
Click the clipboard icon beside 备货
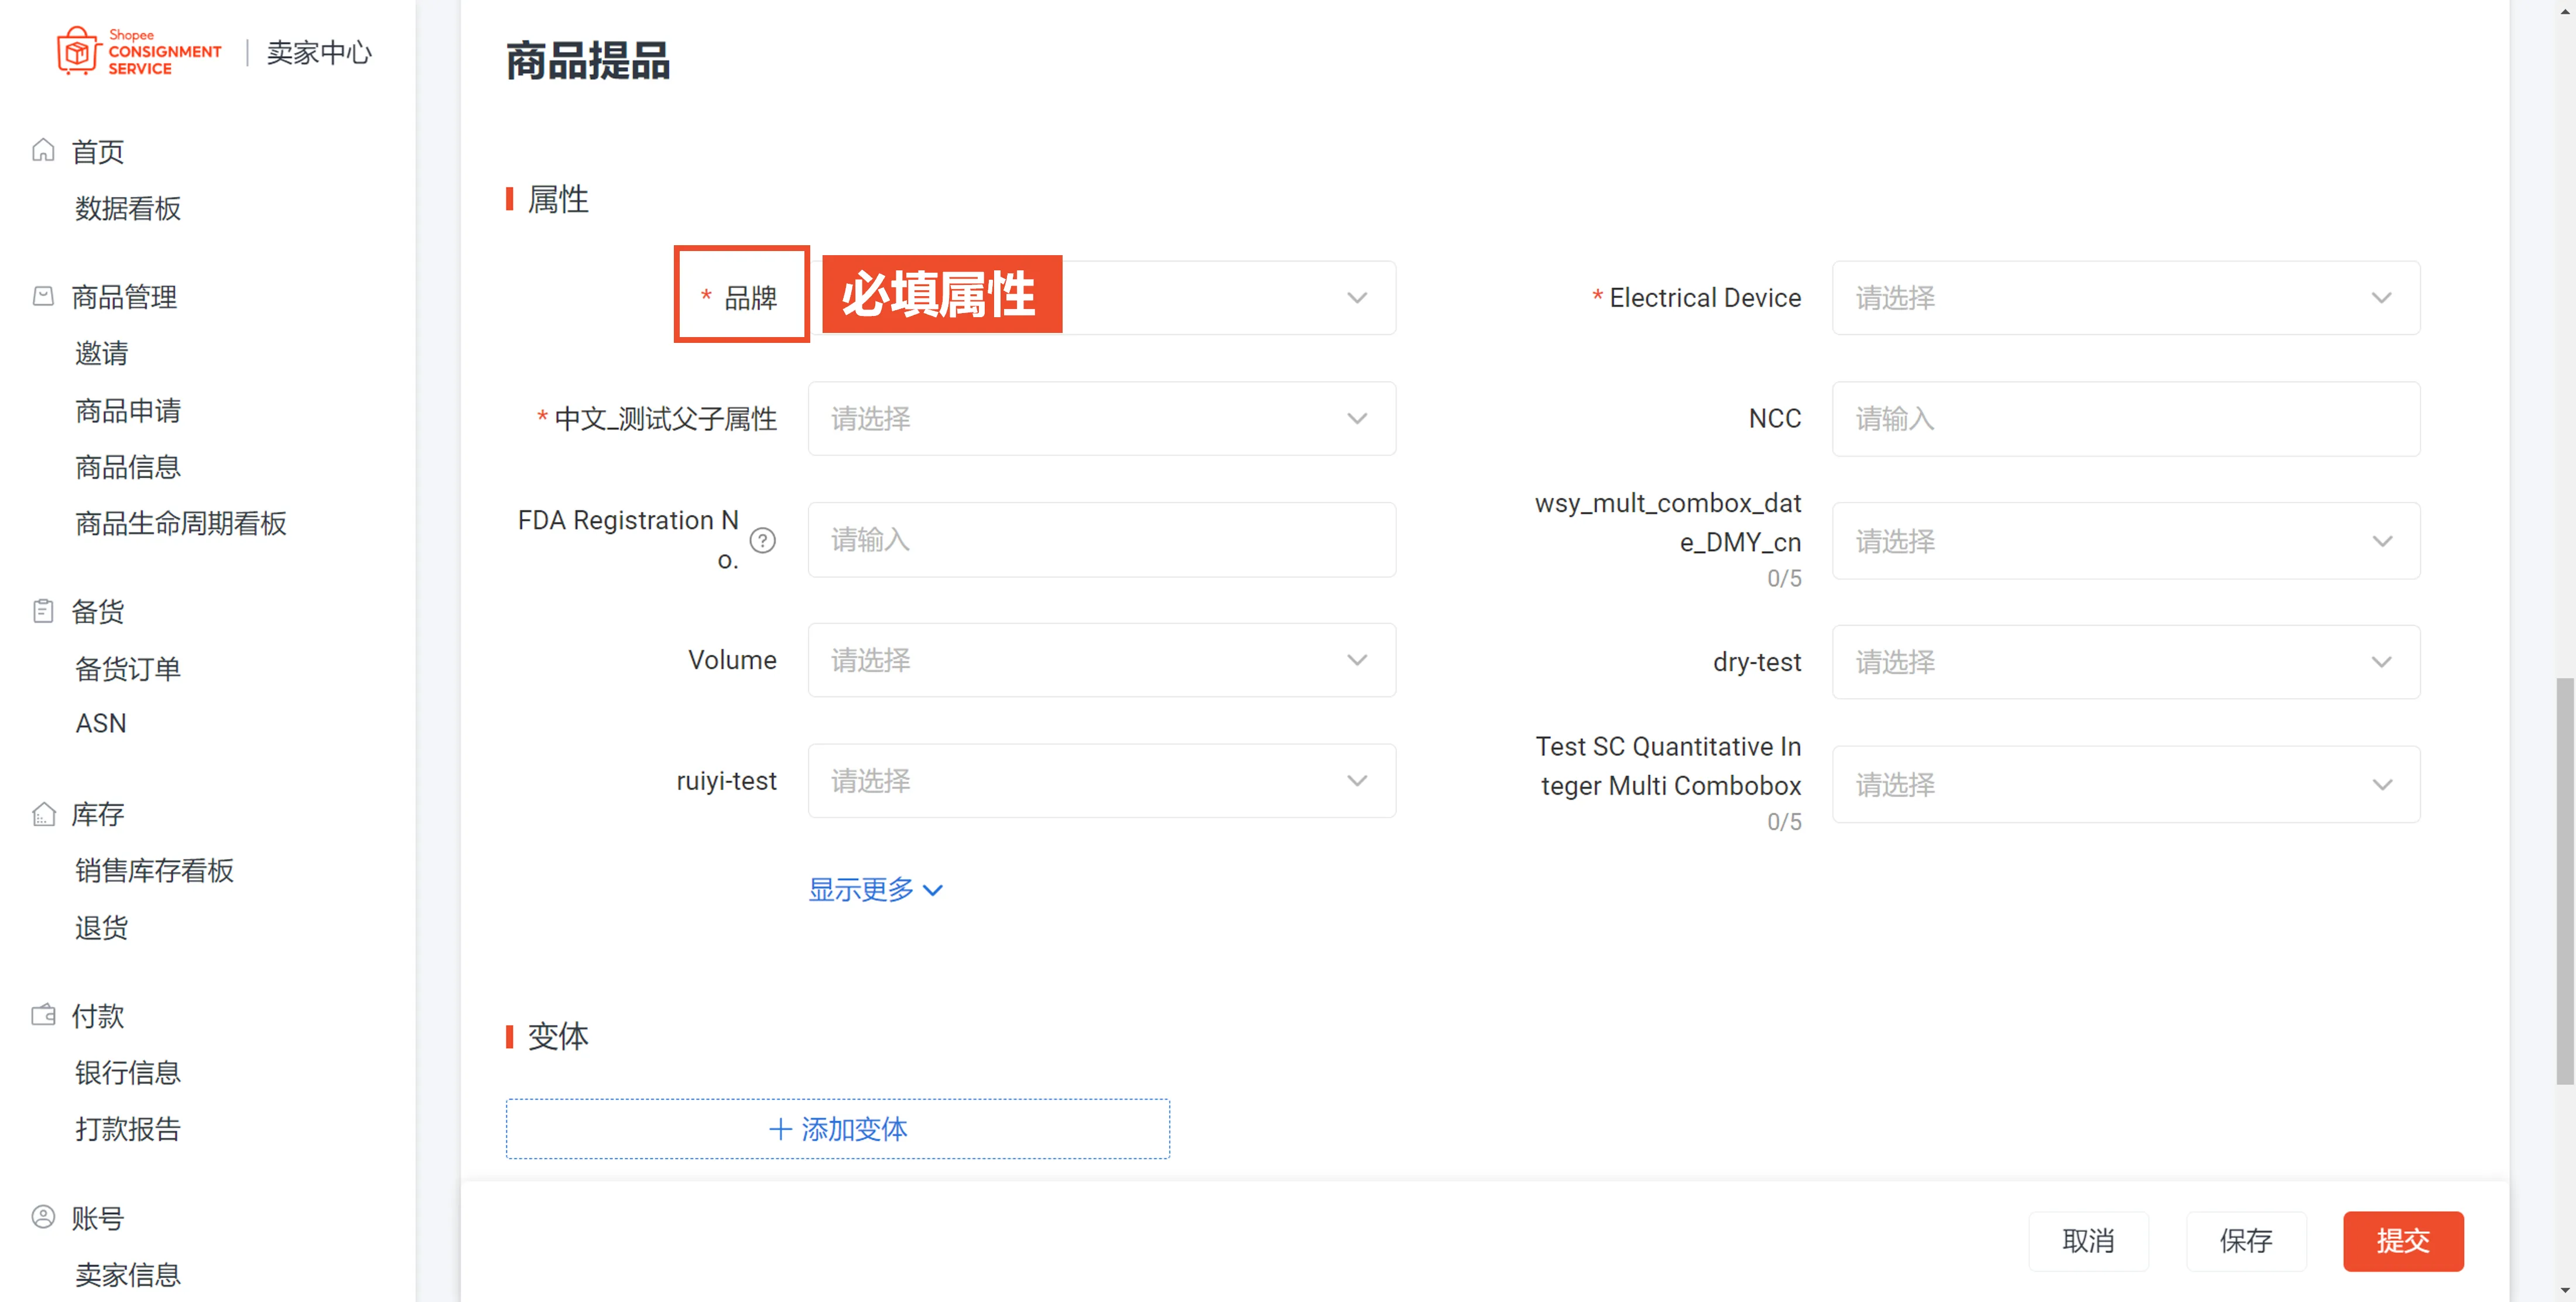(43, 610)
